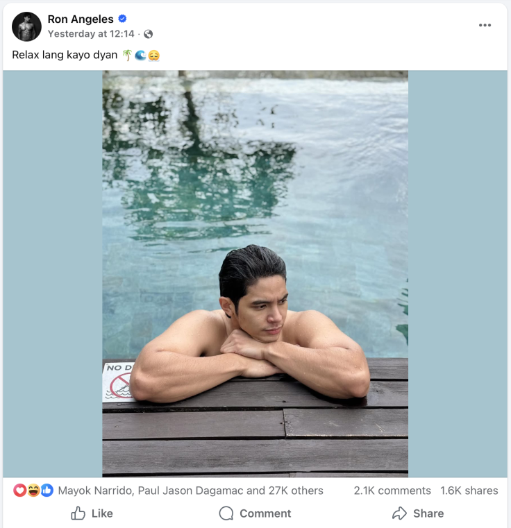
Task: Click the blue thumbs-up reaction icon
Action: tap(47, 491)
